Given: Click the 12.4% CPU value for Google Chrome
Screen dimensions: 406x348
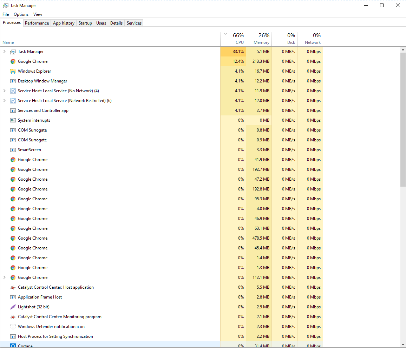Looking at the screenshot, I should point(238,61).
